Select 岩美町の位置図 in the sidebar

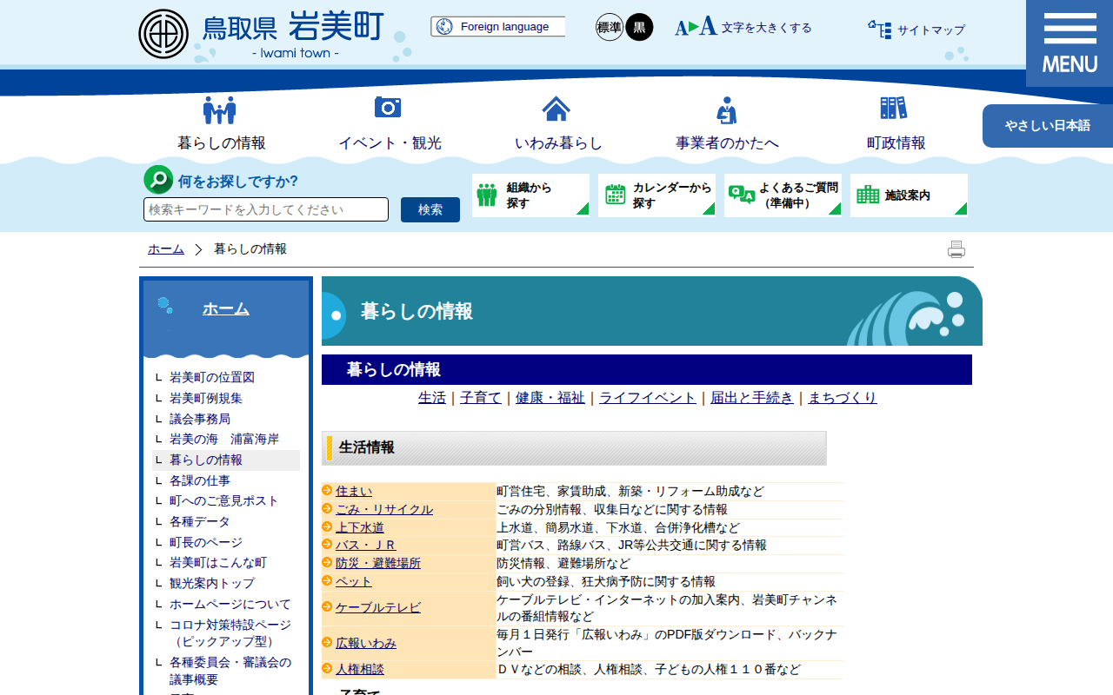(x=212, y=378)
